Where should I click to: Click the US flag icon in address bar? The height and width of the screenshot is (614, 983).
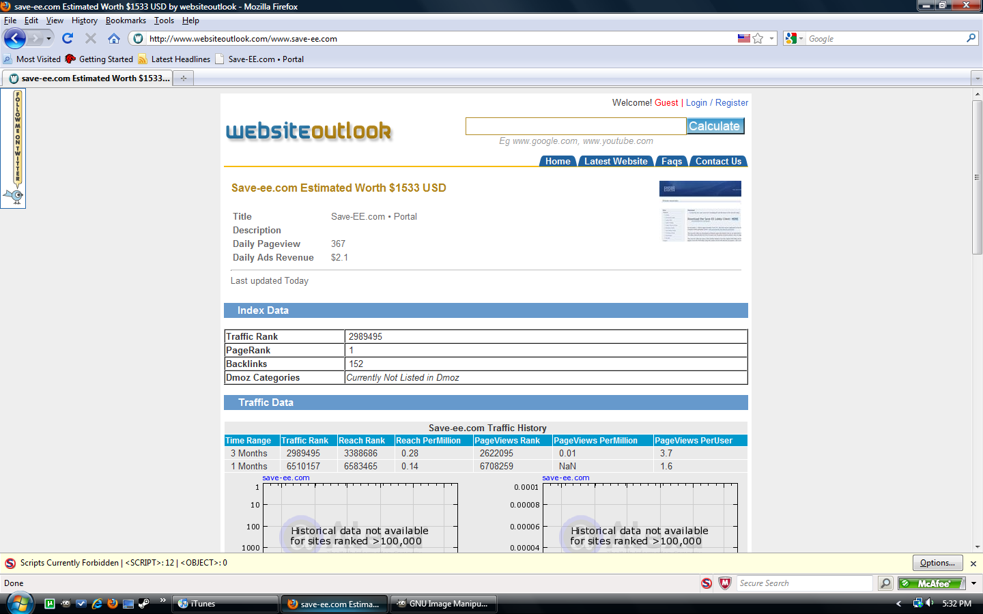pos(743,38)
